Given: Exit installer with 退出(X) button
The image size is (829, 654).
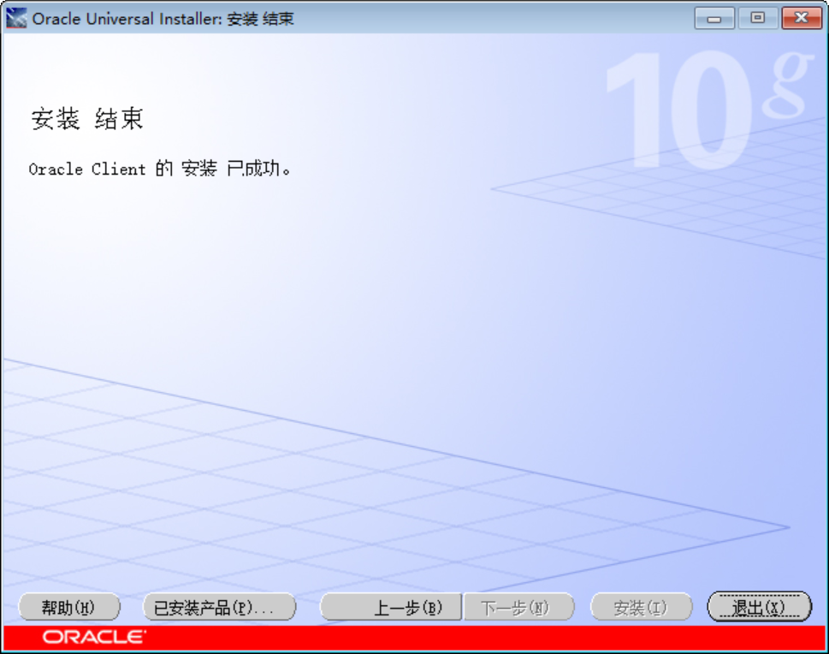Looking at the screenshot, I should tap(759, 607).
